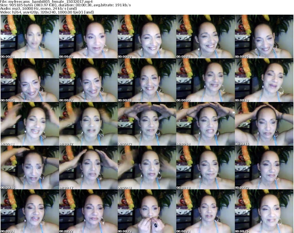This screenshot has height=233, width=294.
Task: Choose the frame stamped 00:00:13
Action: [x=147, y=124]
